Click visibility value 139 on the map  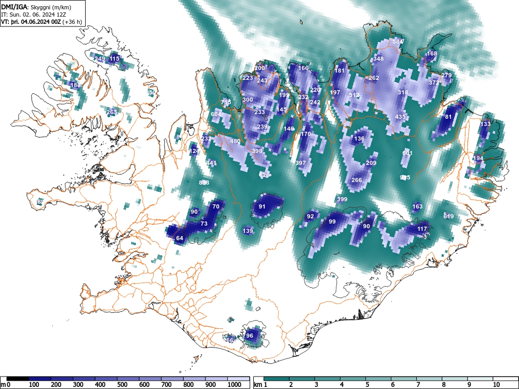point(248,231)
